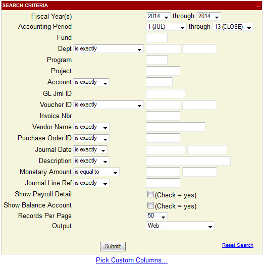Open Pick Custom Columns link
The height and width of the screenshot is (266, 263).
coord(132,260)
